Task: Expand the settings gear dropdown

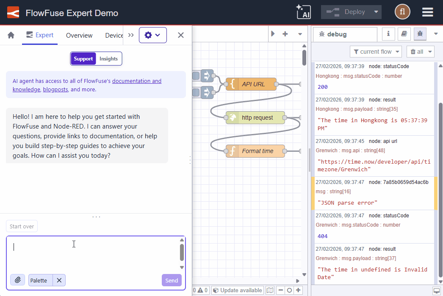Action: tap(153, 35)
